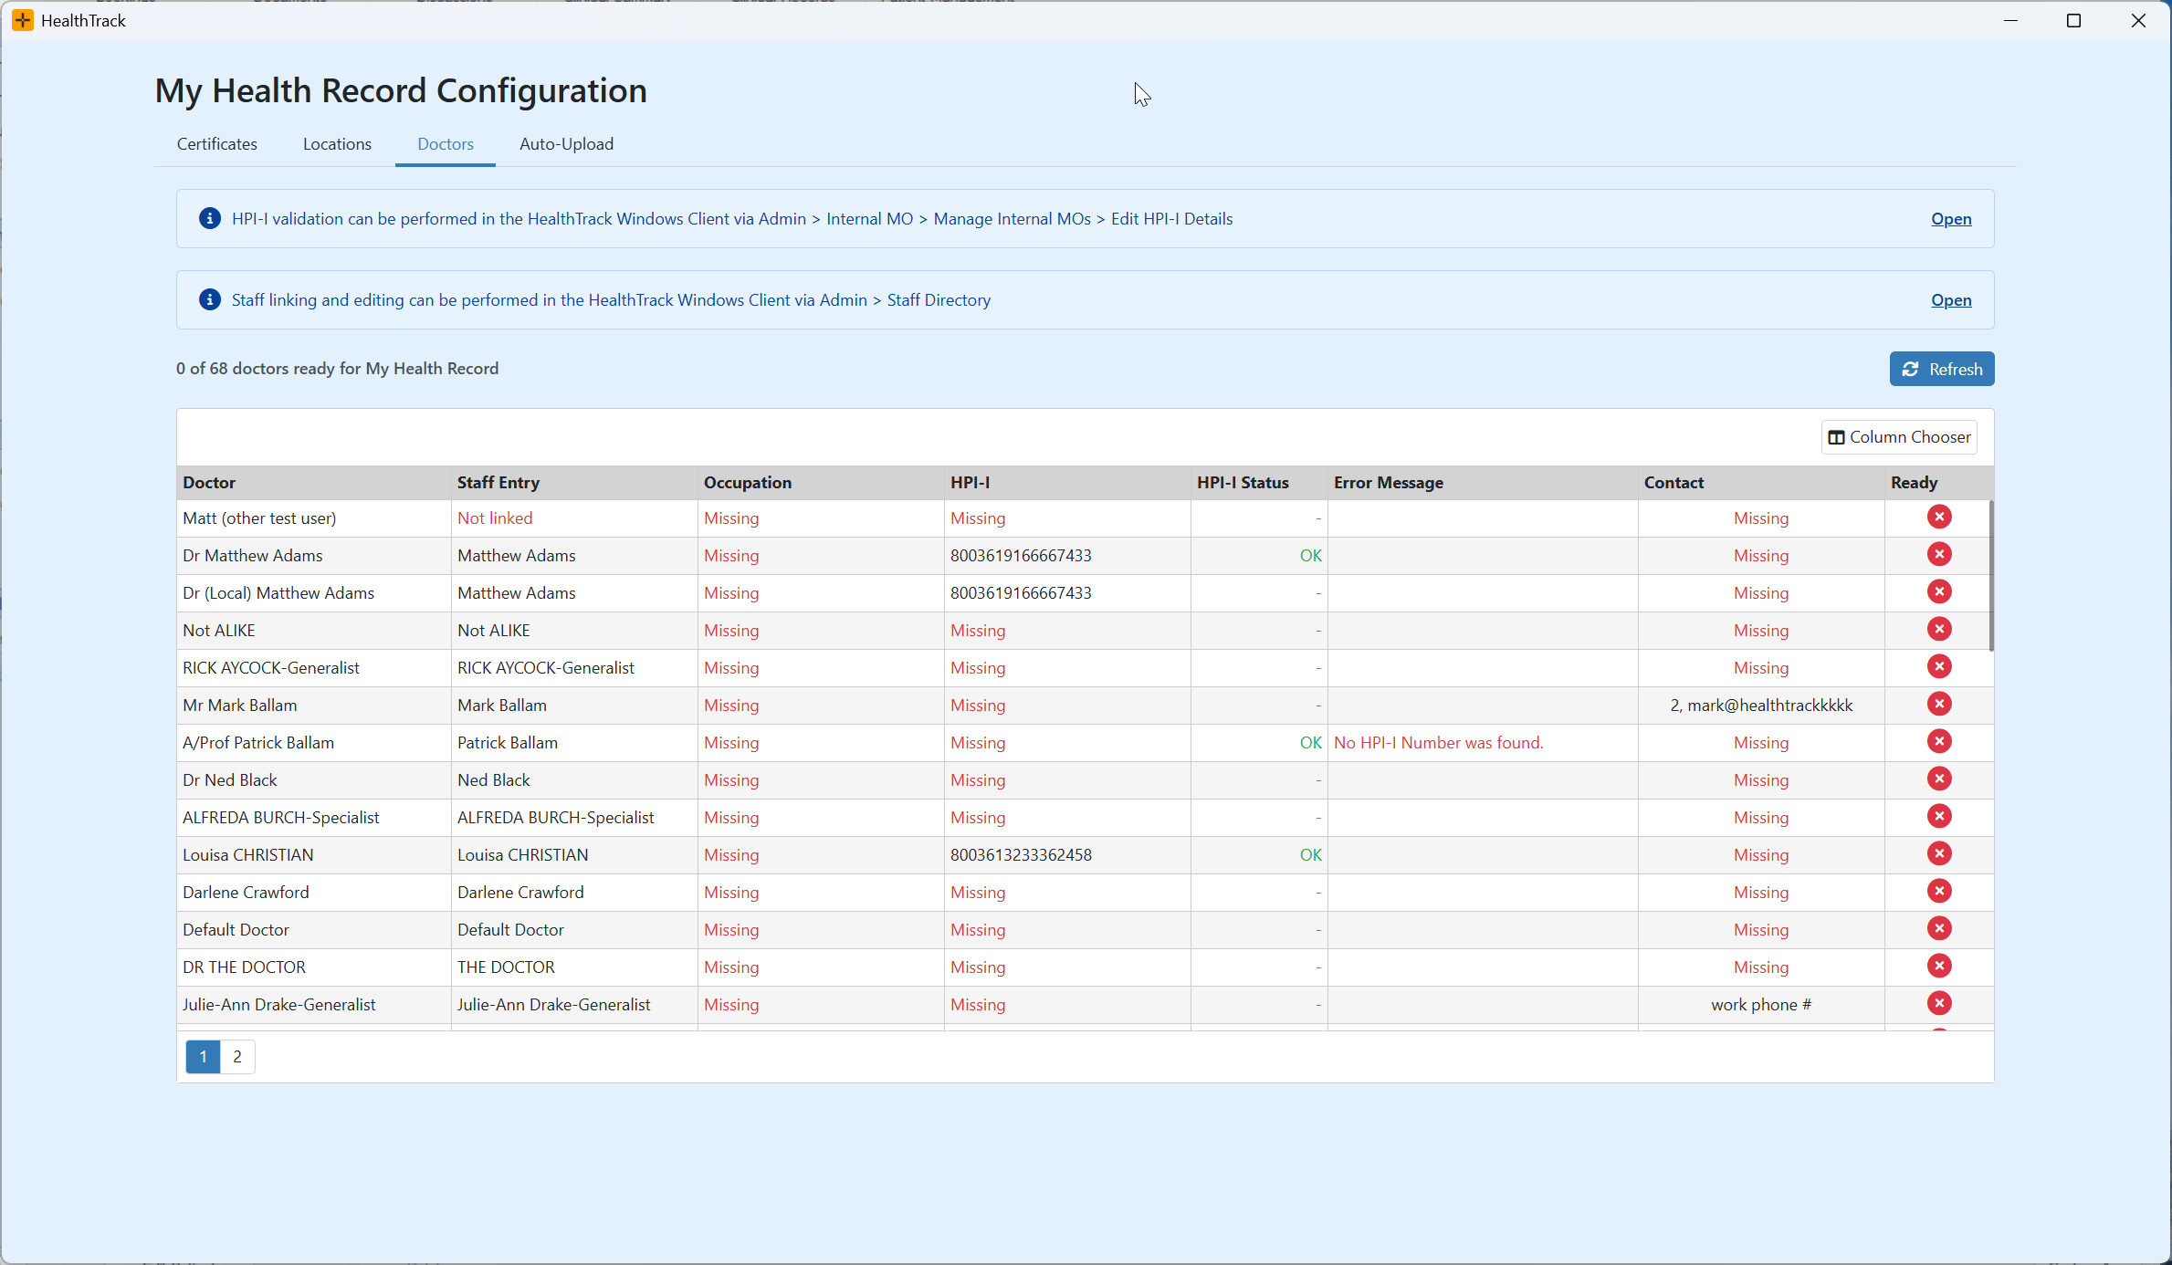
Task: Click contact 'work phone #' for Julie-Ann Drake
Action: coord(1761,1005)
